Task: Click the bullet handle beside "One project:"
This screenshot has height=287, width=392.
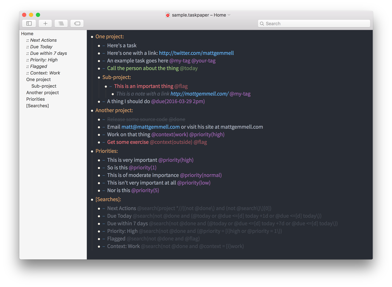Action: (92, 37)
